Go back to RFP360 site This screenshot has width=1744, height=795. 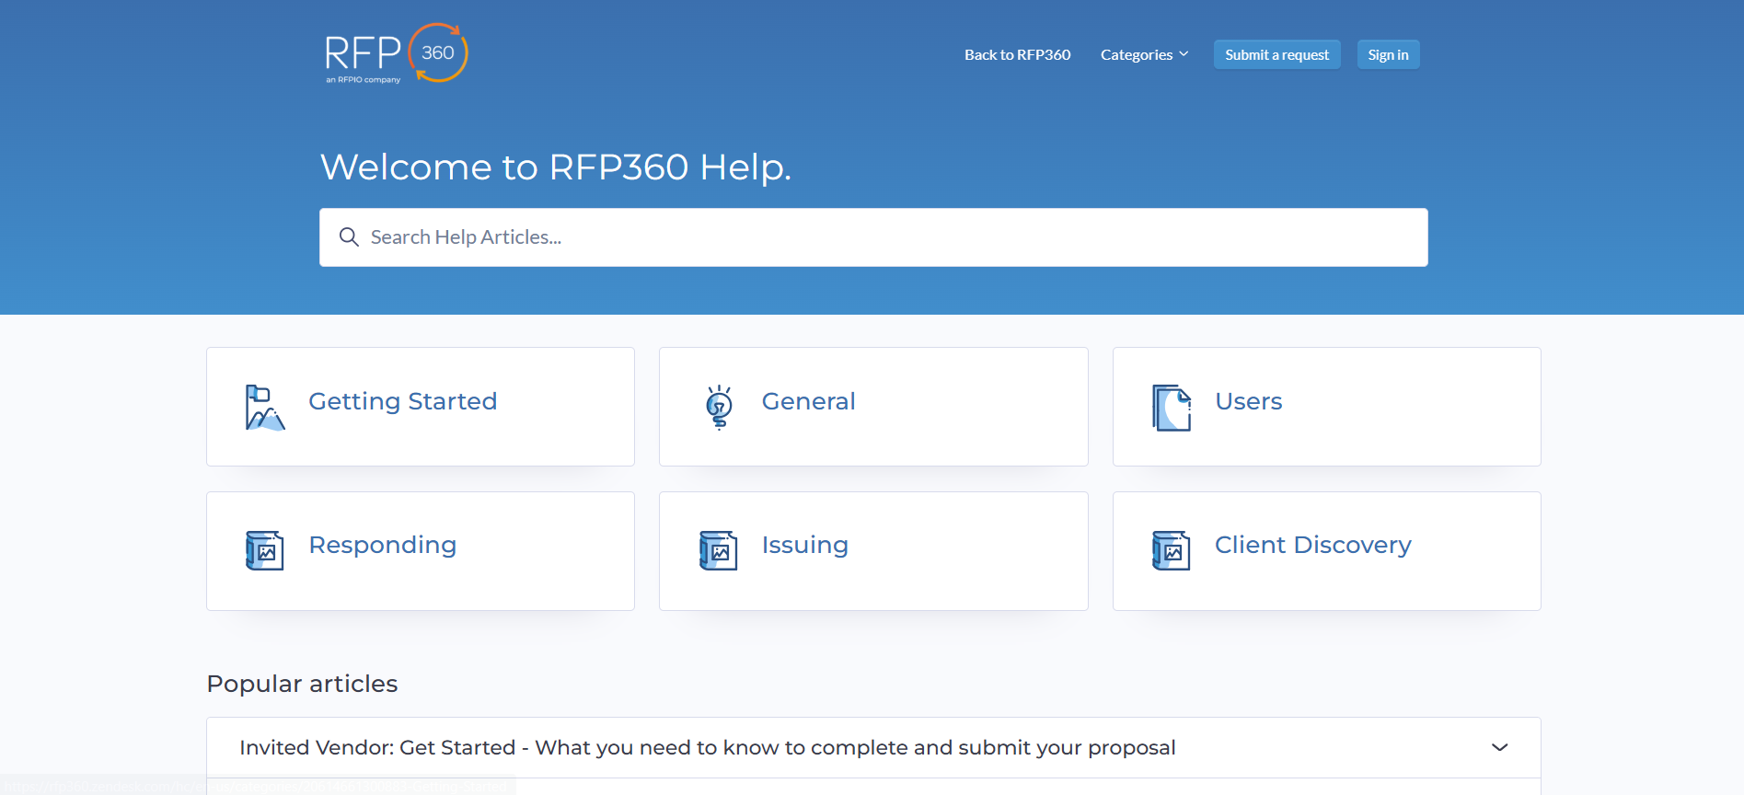point(1017,55)
